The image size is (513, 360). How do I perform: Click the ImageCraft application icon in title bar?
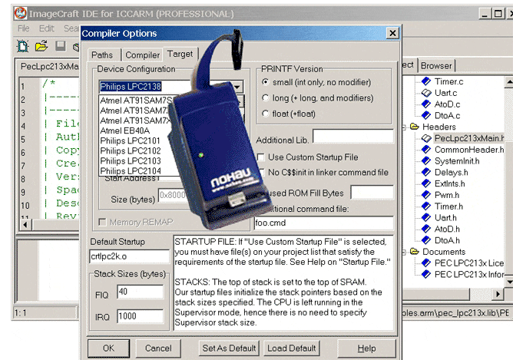[20, 13]
